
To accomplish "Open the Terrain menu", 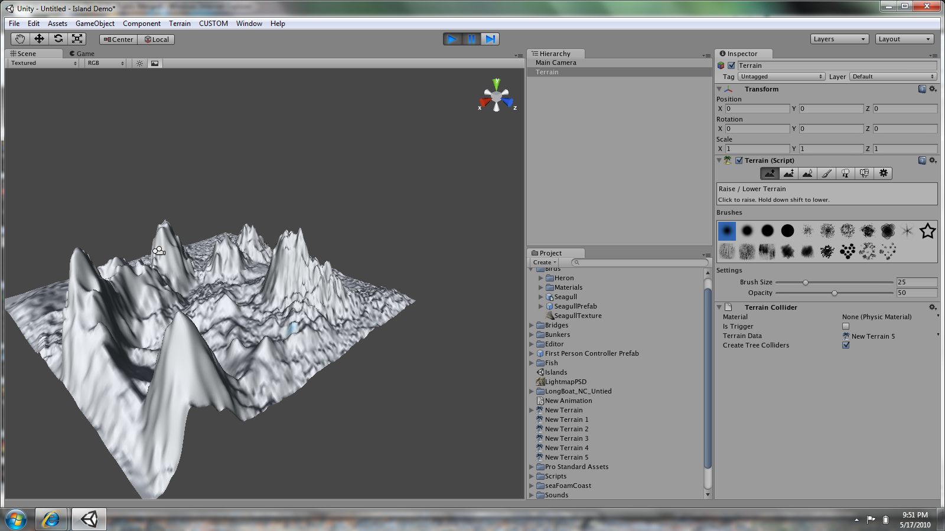I will tap(180, 24).
